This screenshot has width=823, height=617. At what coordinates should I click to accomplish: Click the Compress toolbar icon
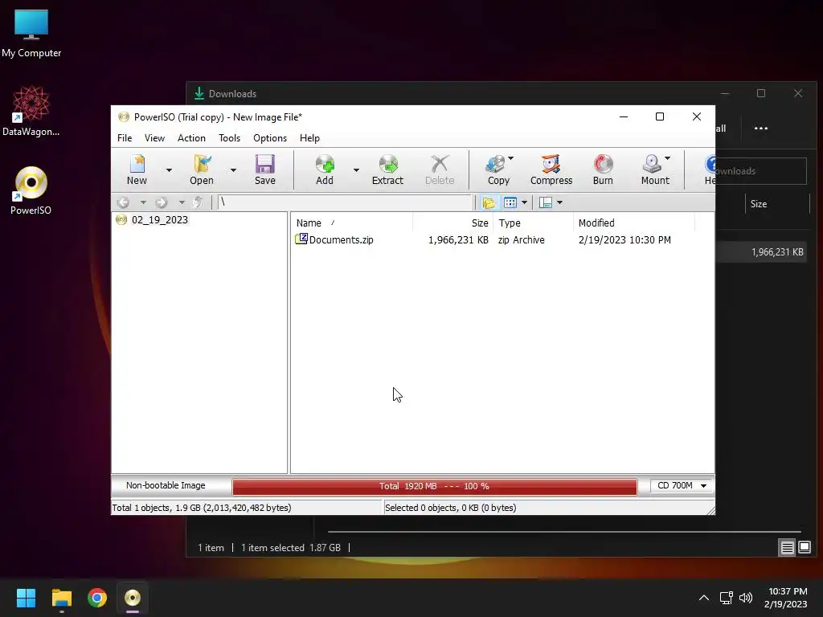pos(551,170)
